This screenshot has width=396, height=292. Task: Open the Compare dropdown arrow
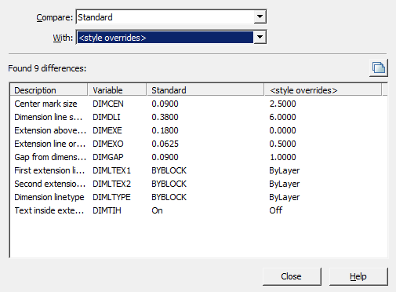[x=260, y=17]
